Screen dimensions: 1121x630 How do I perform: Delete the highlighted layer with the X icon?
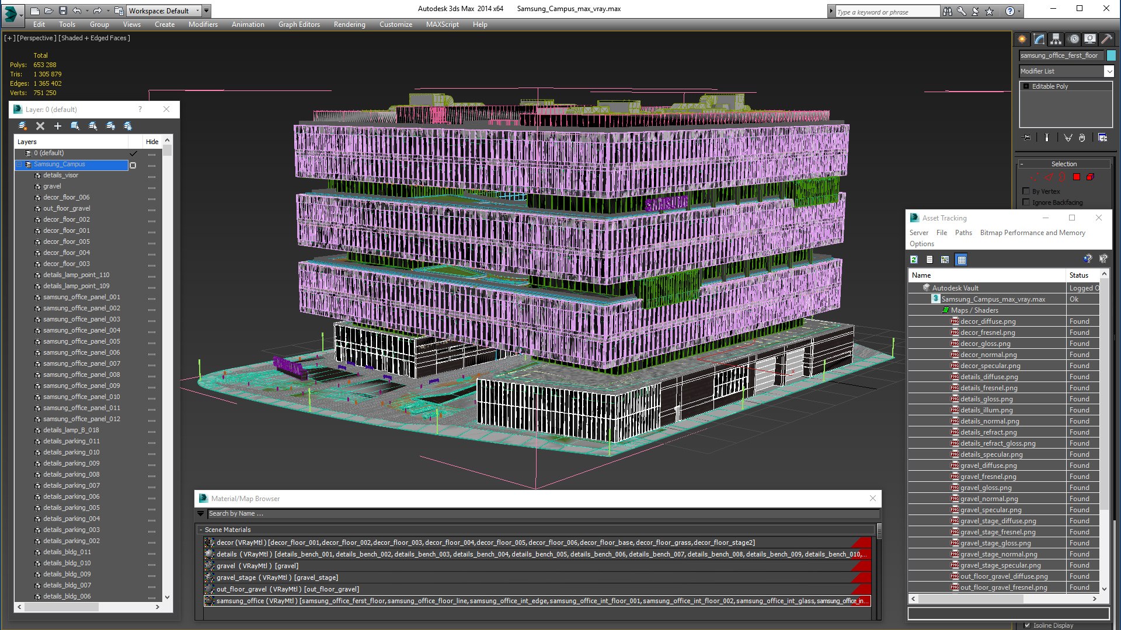[40, 126]
